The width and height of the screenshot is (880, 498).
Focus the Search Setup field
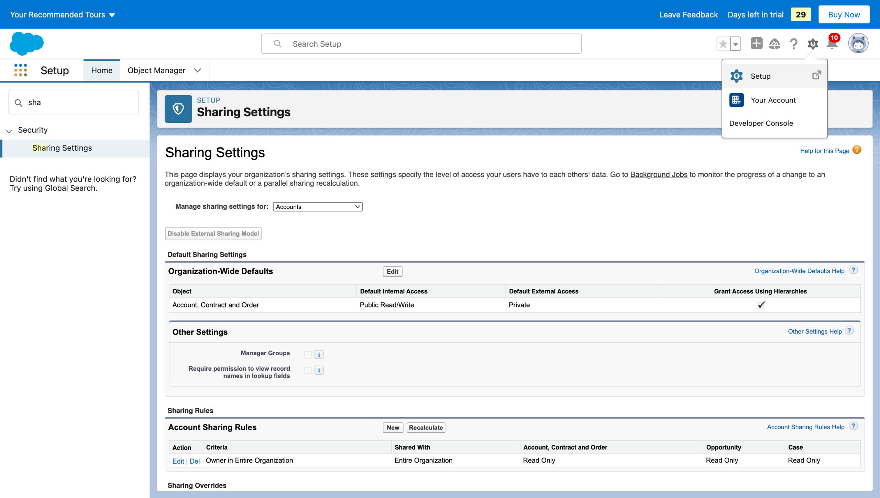point(421,44)
